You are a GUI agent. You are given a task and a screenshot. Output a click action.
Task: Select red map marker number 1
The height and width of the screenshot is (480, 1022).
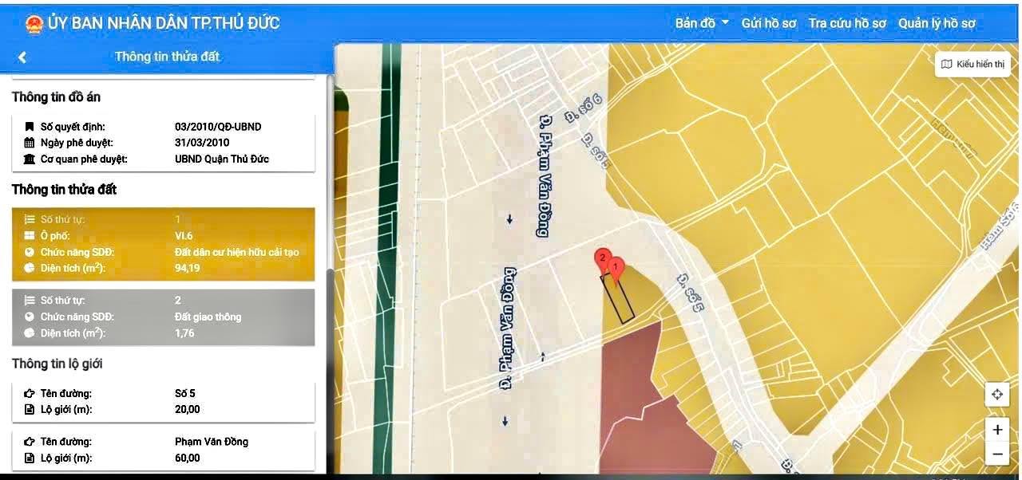pyautogui.click(x=615, y=267)
